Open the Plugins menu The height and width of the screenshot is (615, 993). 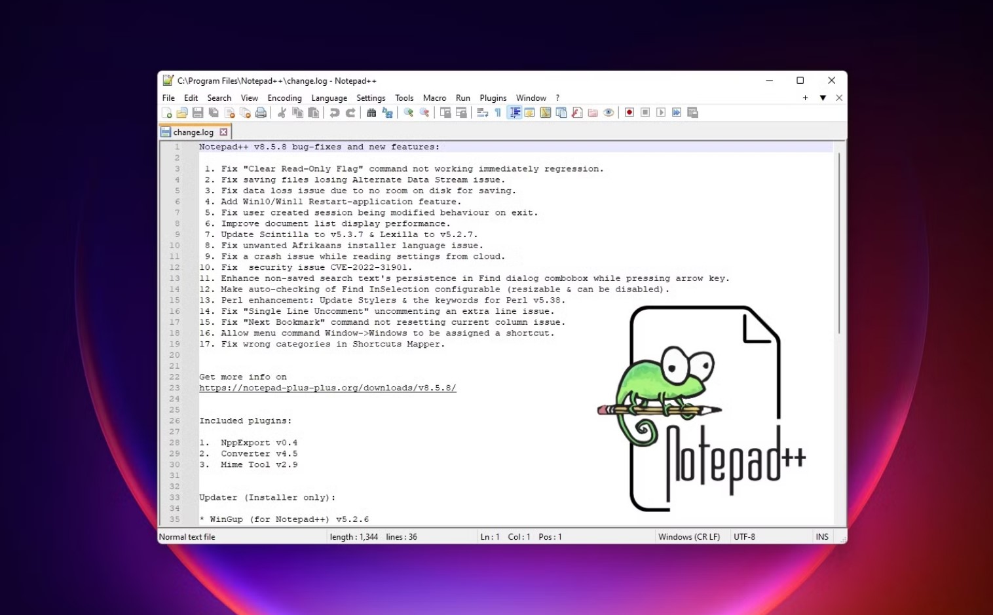pos(493,98)
